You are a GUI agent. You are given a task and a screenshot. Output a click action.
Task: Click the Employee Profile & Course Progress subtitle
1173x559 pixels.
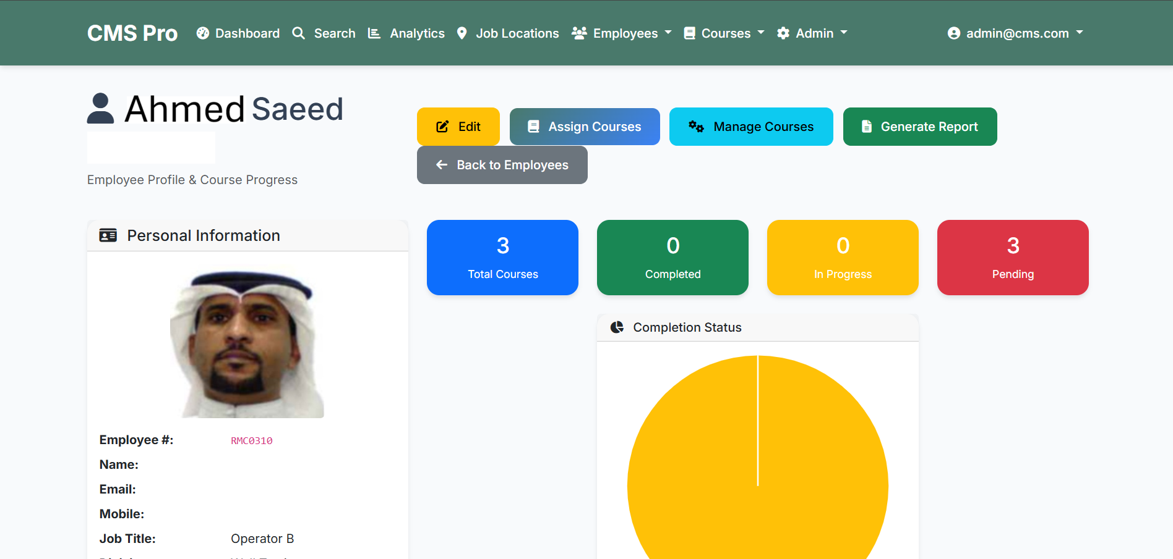click(192, 180)
